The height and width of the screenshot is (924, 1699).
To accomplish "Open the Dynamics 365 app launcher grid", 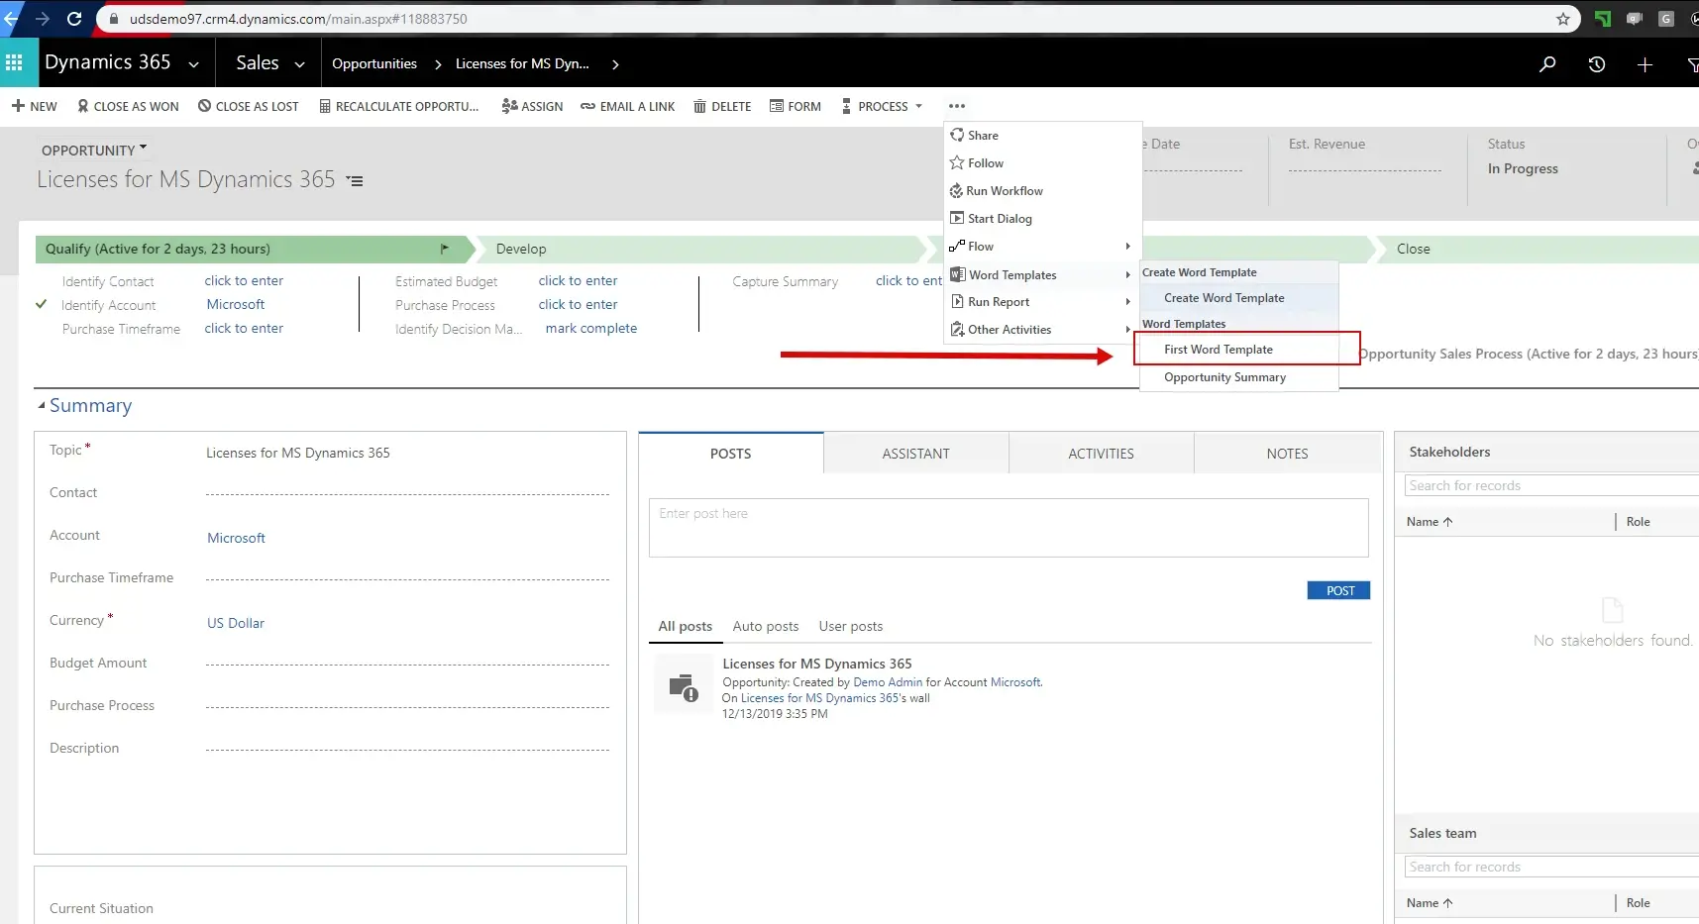I will pos(14,63).
